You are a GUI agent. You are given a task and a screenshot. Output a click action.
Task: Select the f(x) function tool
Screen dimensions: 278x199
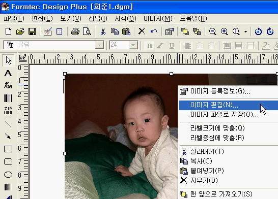(x=8, y=85)
